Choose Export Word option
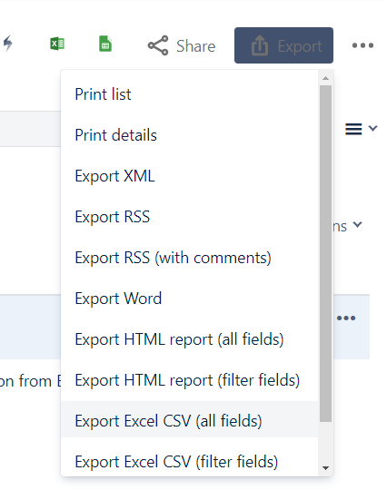This screenshot has height=490, width=387. [190, 299]
